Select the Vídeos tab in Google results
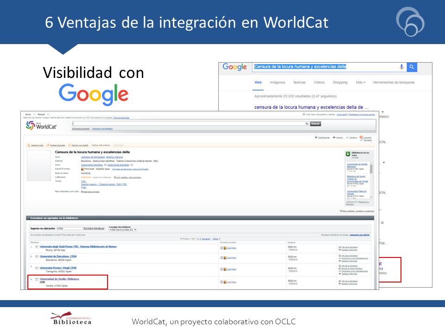The height and width of the screenshot is (334, 445). coord(319,83)
